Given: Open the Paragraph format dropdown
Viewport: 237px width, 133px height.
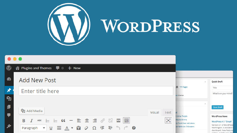Looking at the screenshot, I should 33,128.
